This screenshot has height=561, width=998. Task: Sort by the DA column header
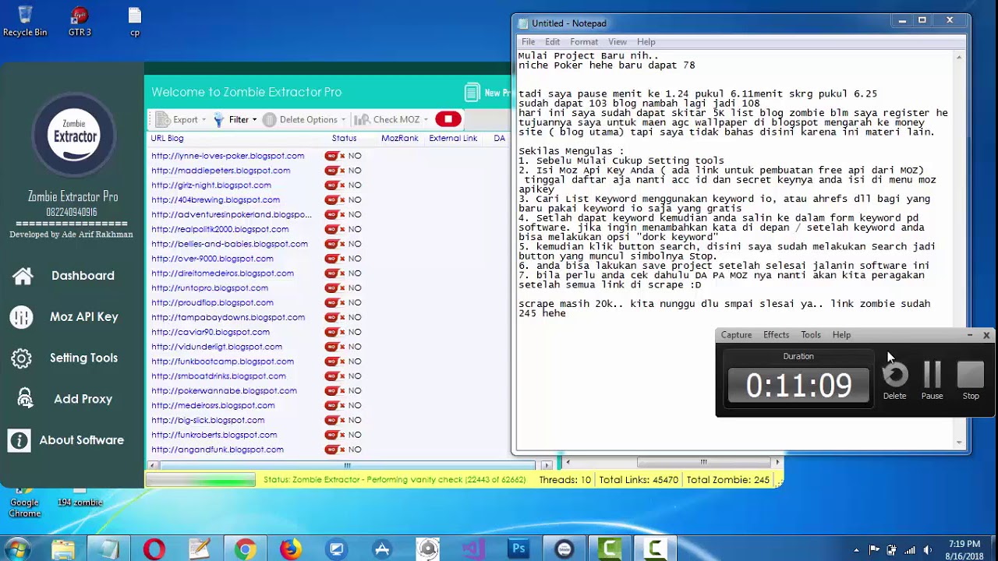click(x=500, y=139)
